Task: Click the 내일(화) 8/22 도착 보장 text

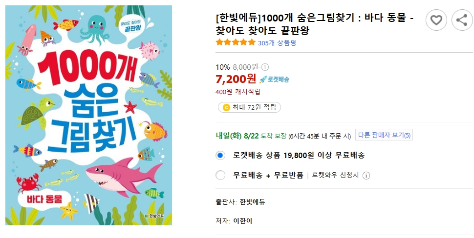Action: (x=251, y=136)
